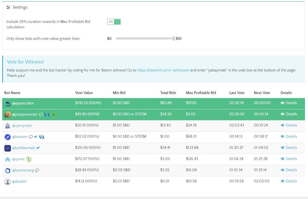
Task: Open the @postpromoter bot name link
Action: [25, 114]
